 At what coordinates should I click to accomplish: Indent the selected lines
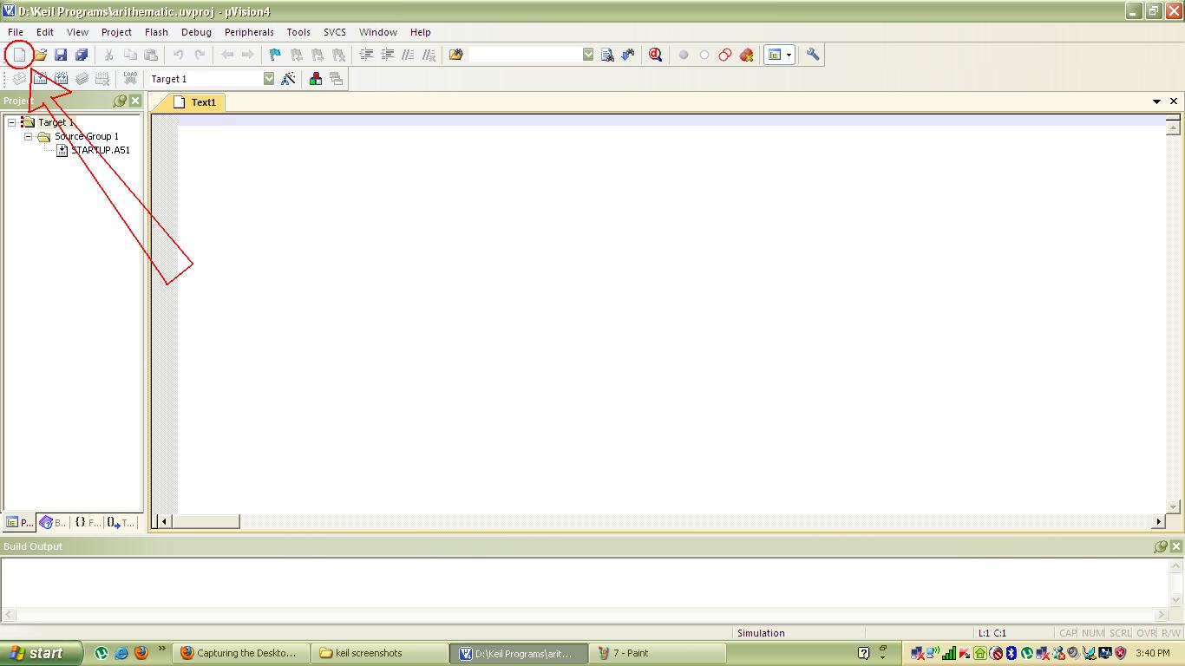tap(366, 55)
